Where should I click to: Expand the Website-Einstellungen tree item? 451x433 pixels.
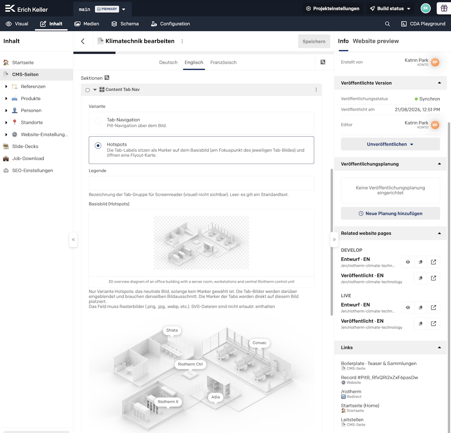pyautogui.click(x=6, y=134)
